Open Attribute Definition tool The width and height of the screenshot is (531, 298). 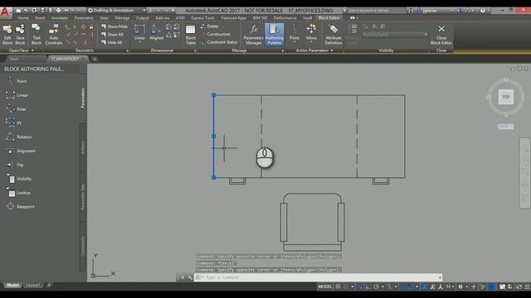pos(334,35)
